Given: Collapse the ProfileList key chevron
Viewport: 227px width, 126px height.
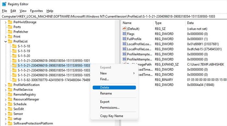Looking at the screenshot, I should pyautogui.click(x=6, y=41).
